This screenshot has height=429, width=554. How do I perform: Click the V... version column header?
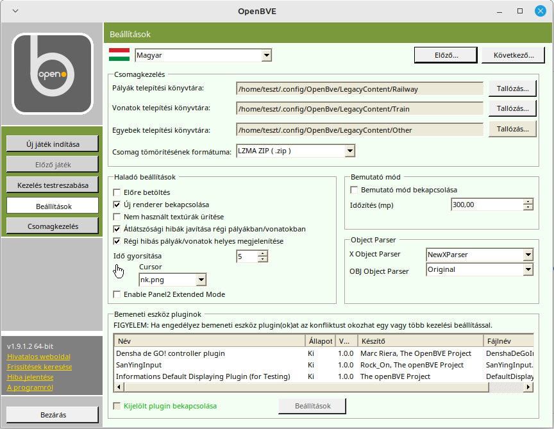(x=346, y=341)
